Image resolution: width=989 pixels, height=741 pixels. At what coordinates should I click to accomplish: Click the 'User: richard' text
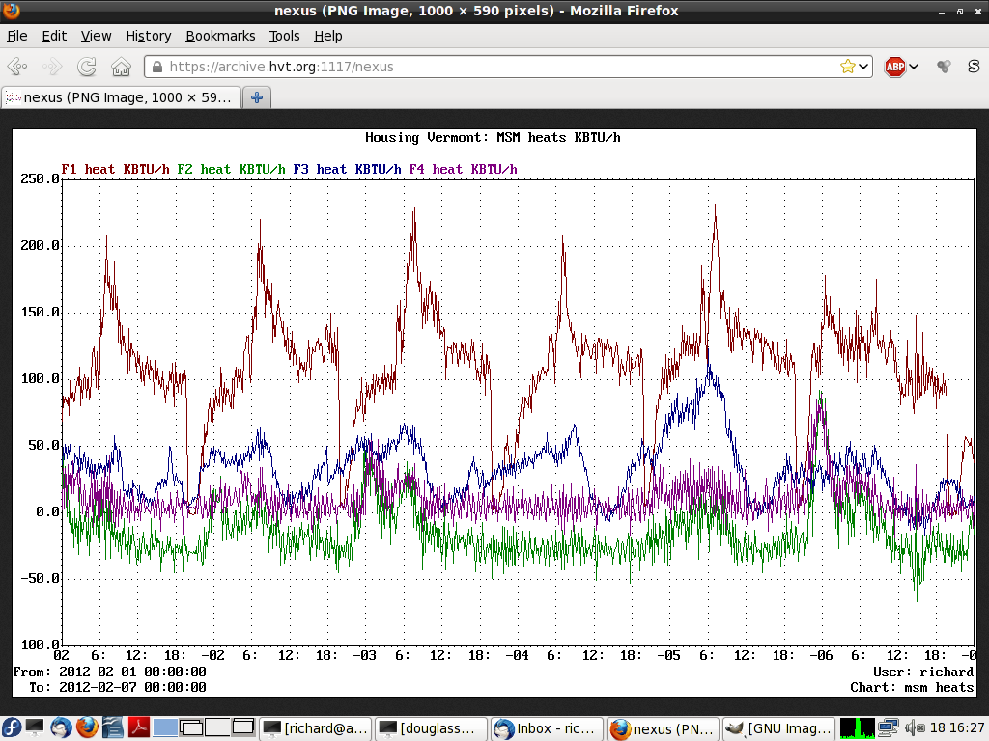tap(923, 672)
